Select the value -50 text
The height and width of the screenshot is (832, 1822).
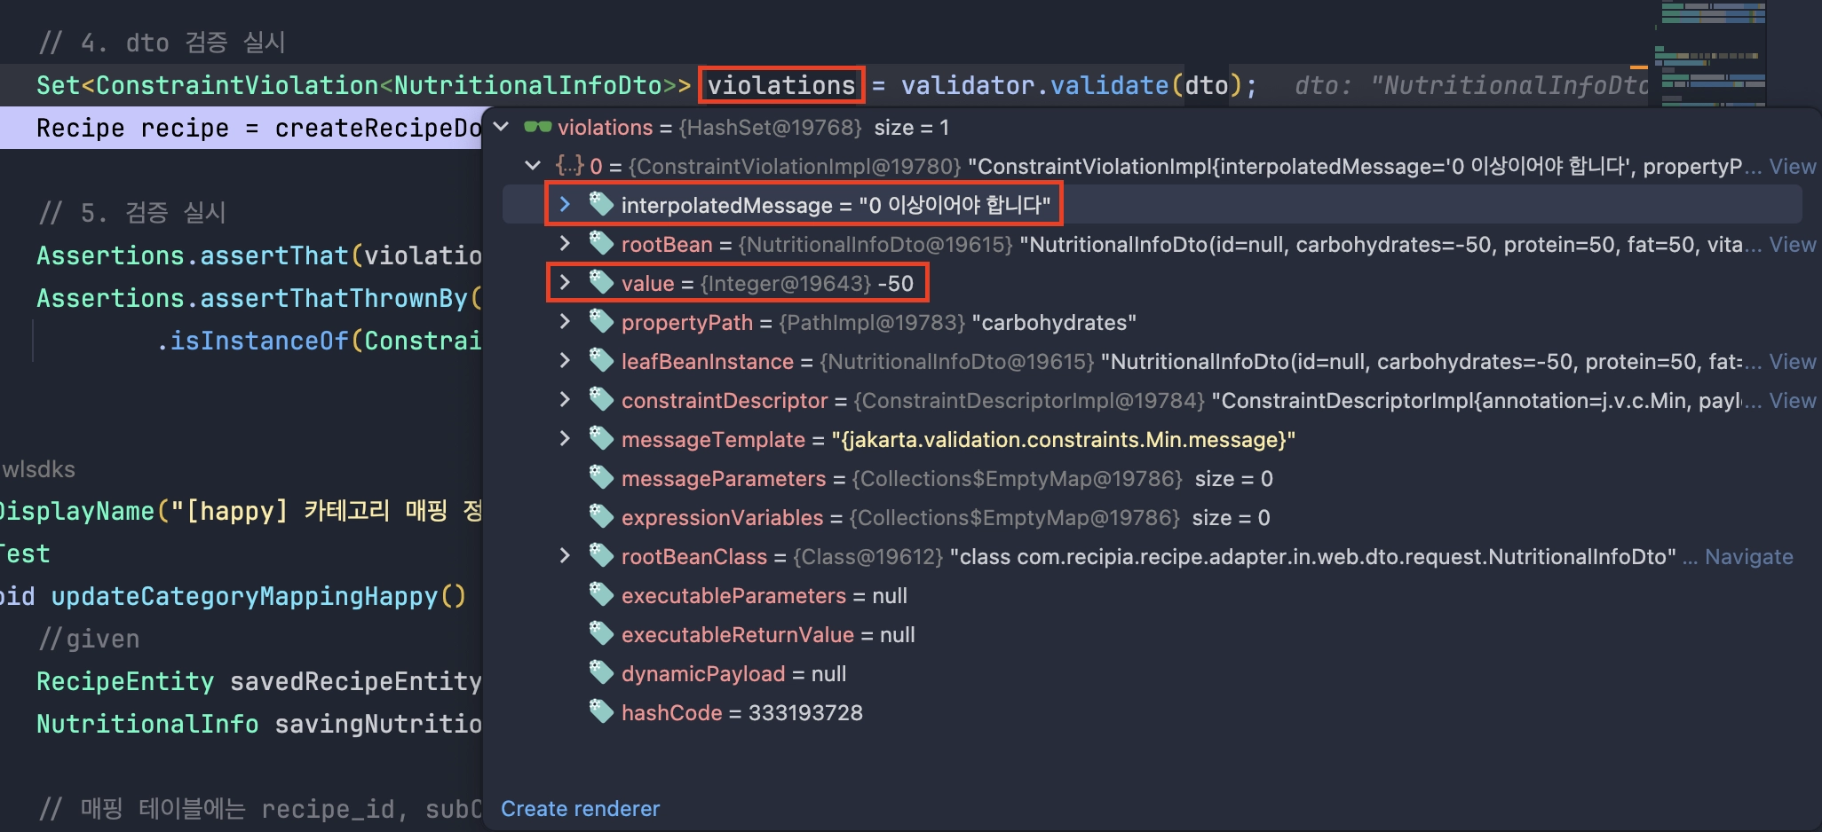tap(895, 283)
